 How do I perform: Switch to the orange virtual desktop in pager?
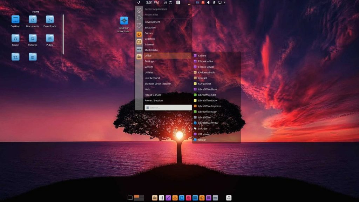pos(137,196)
